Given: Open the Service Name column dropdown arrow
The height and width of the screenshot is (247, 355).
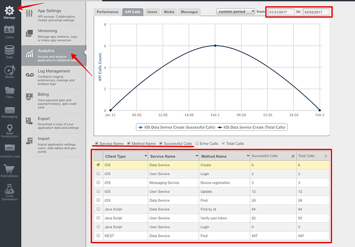Looking at the screenshot, I should pos(197,156).
